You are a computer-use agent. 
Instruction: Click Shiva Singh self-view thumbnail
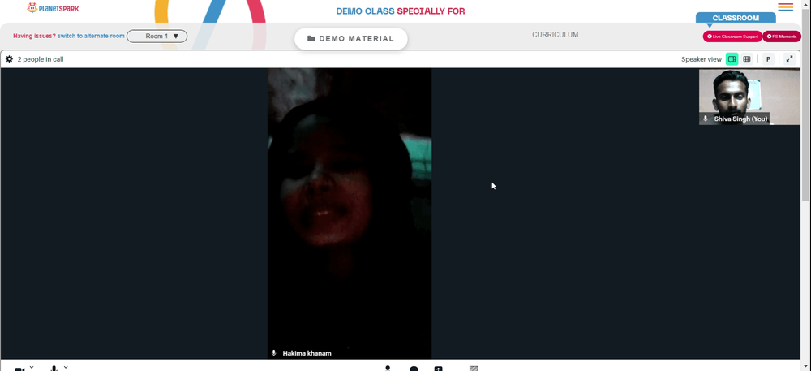click(x=749, y=97)
